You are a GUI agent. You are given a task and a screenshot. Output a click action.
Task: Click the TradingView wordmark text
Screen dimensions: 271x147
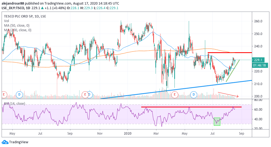point(19,142)
